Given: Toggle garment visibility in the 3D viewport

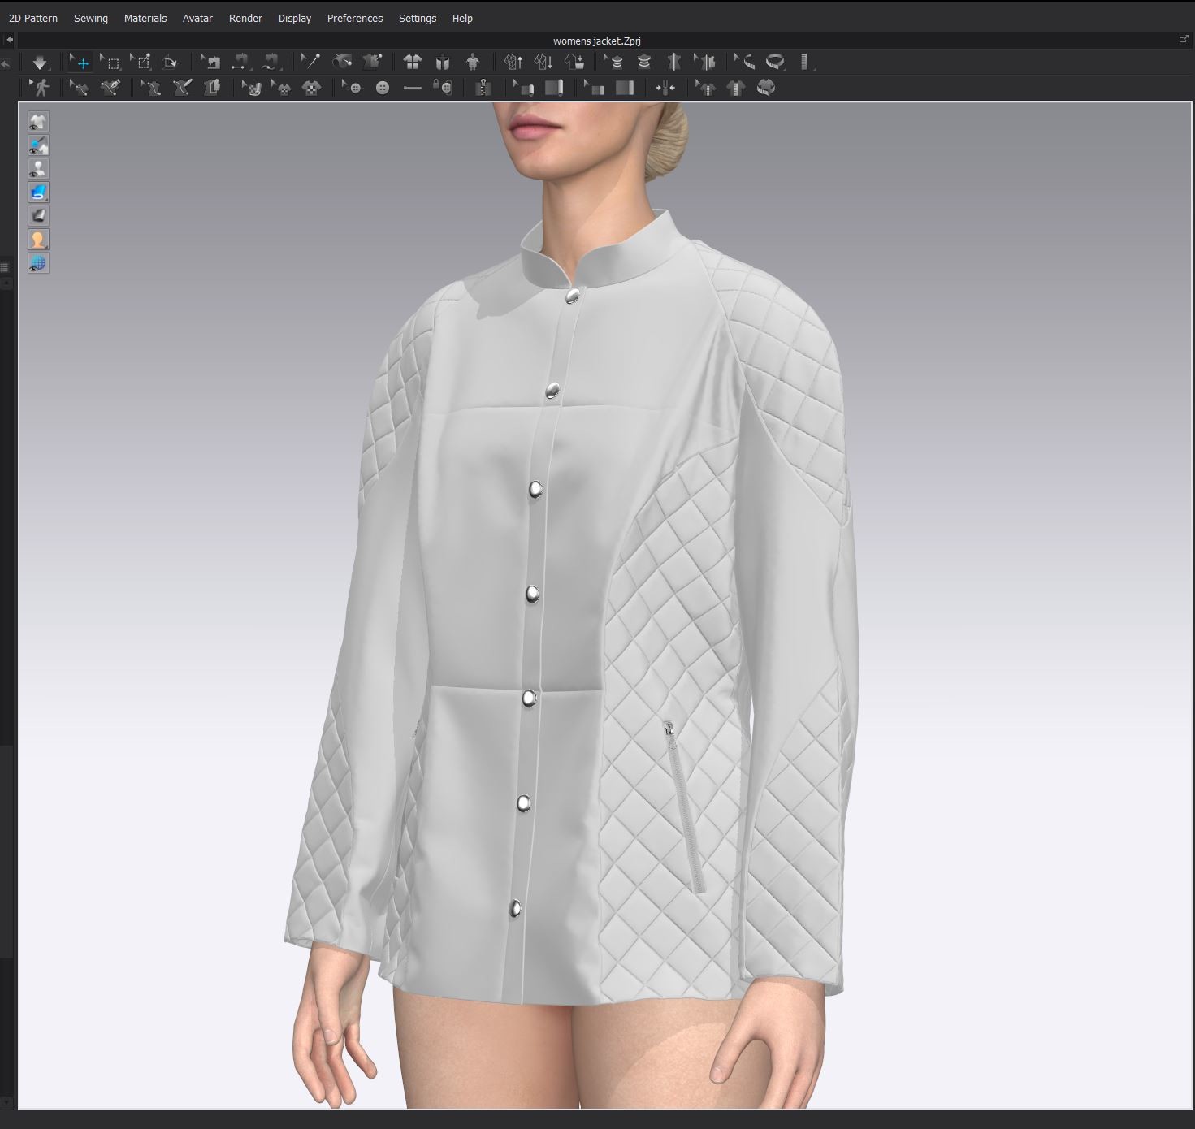Looking at the screenshot, I should [x=38, y=121].
